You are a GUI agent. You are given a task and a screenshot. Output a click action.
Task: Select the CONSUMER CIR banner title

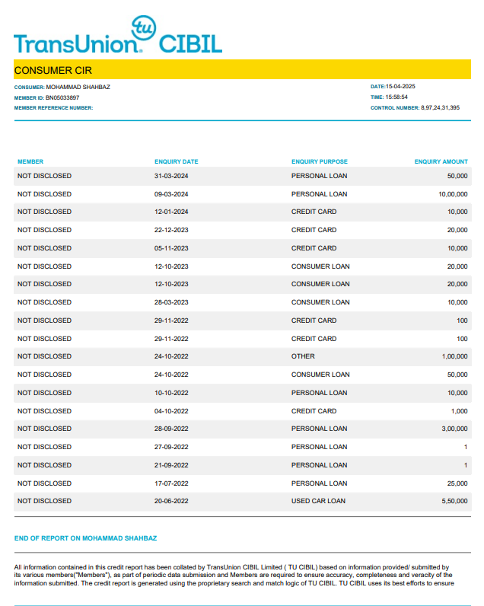[x=53, y=70]
